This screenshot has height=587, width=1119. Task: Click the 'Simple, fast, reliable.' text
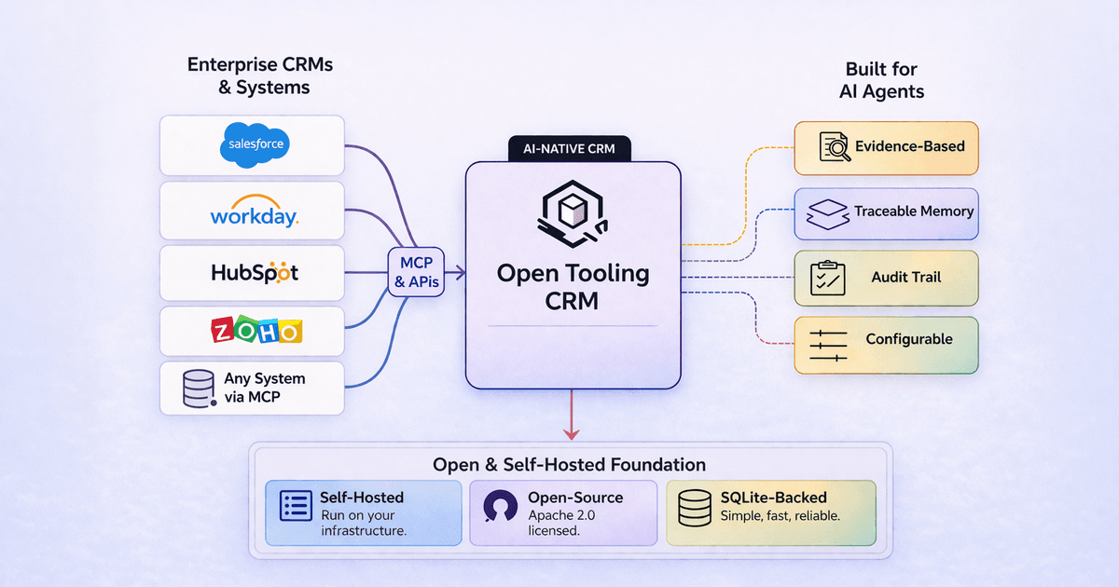781,515
